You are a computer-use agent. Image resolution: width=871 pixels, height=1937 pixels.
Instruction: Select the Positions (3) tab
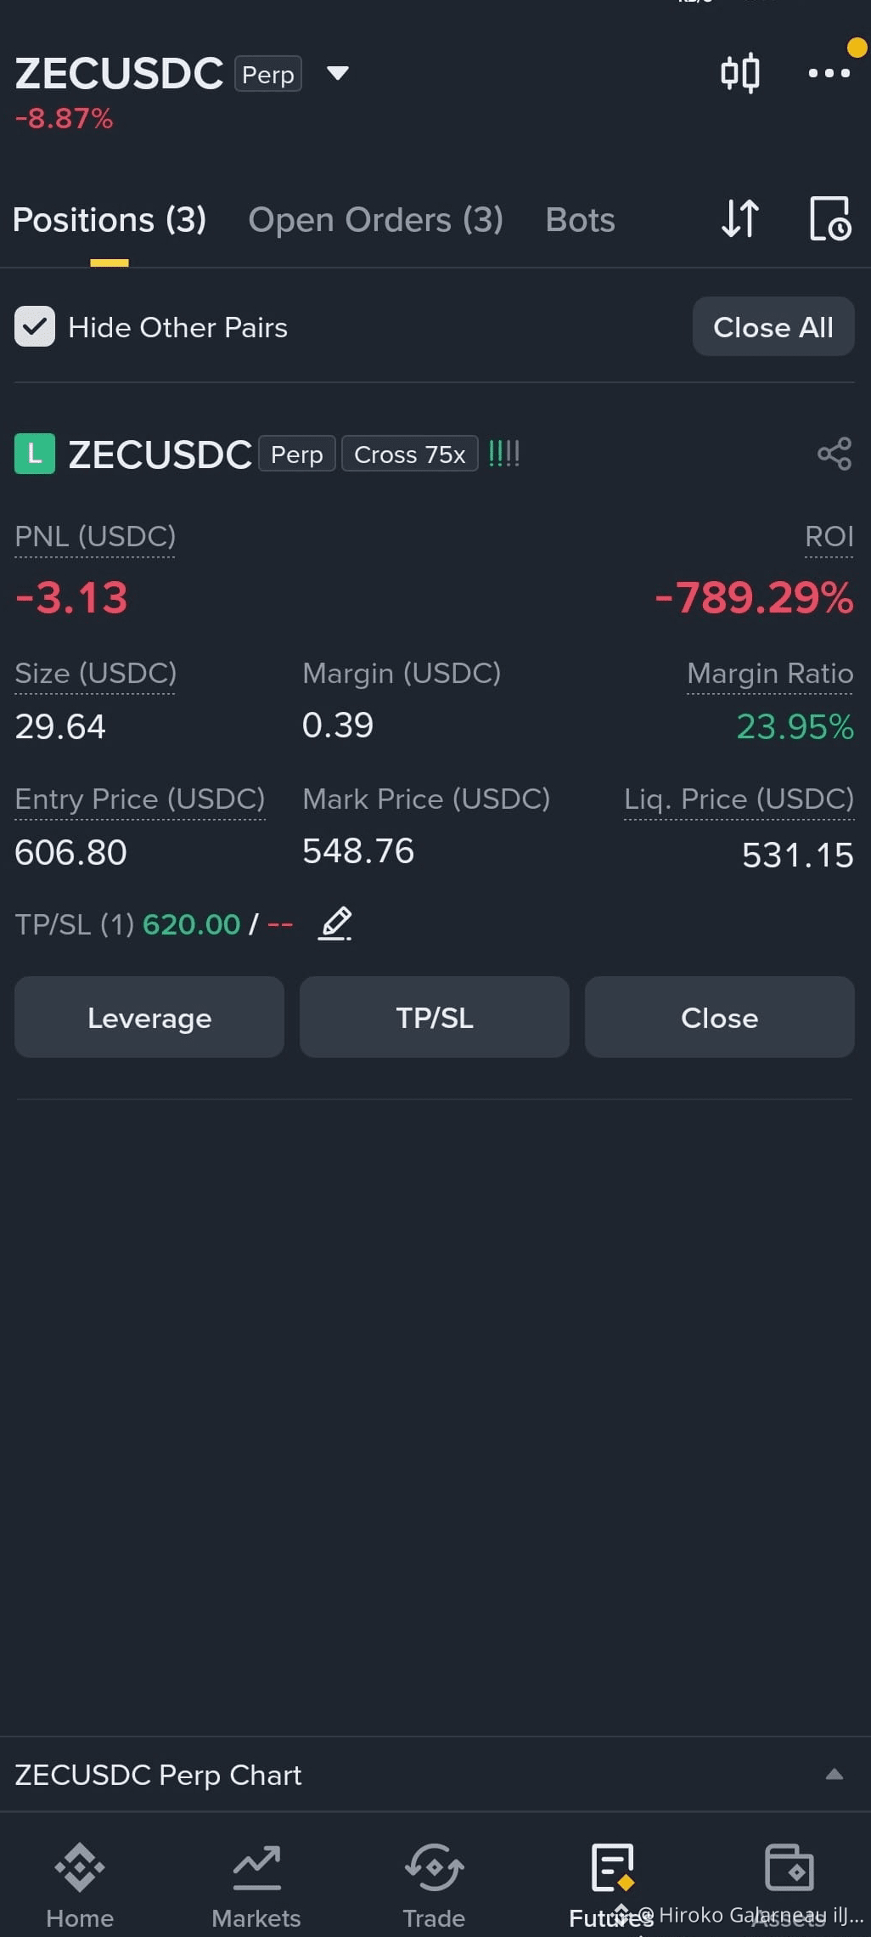click(110, 220)
